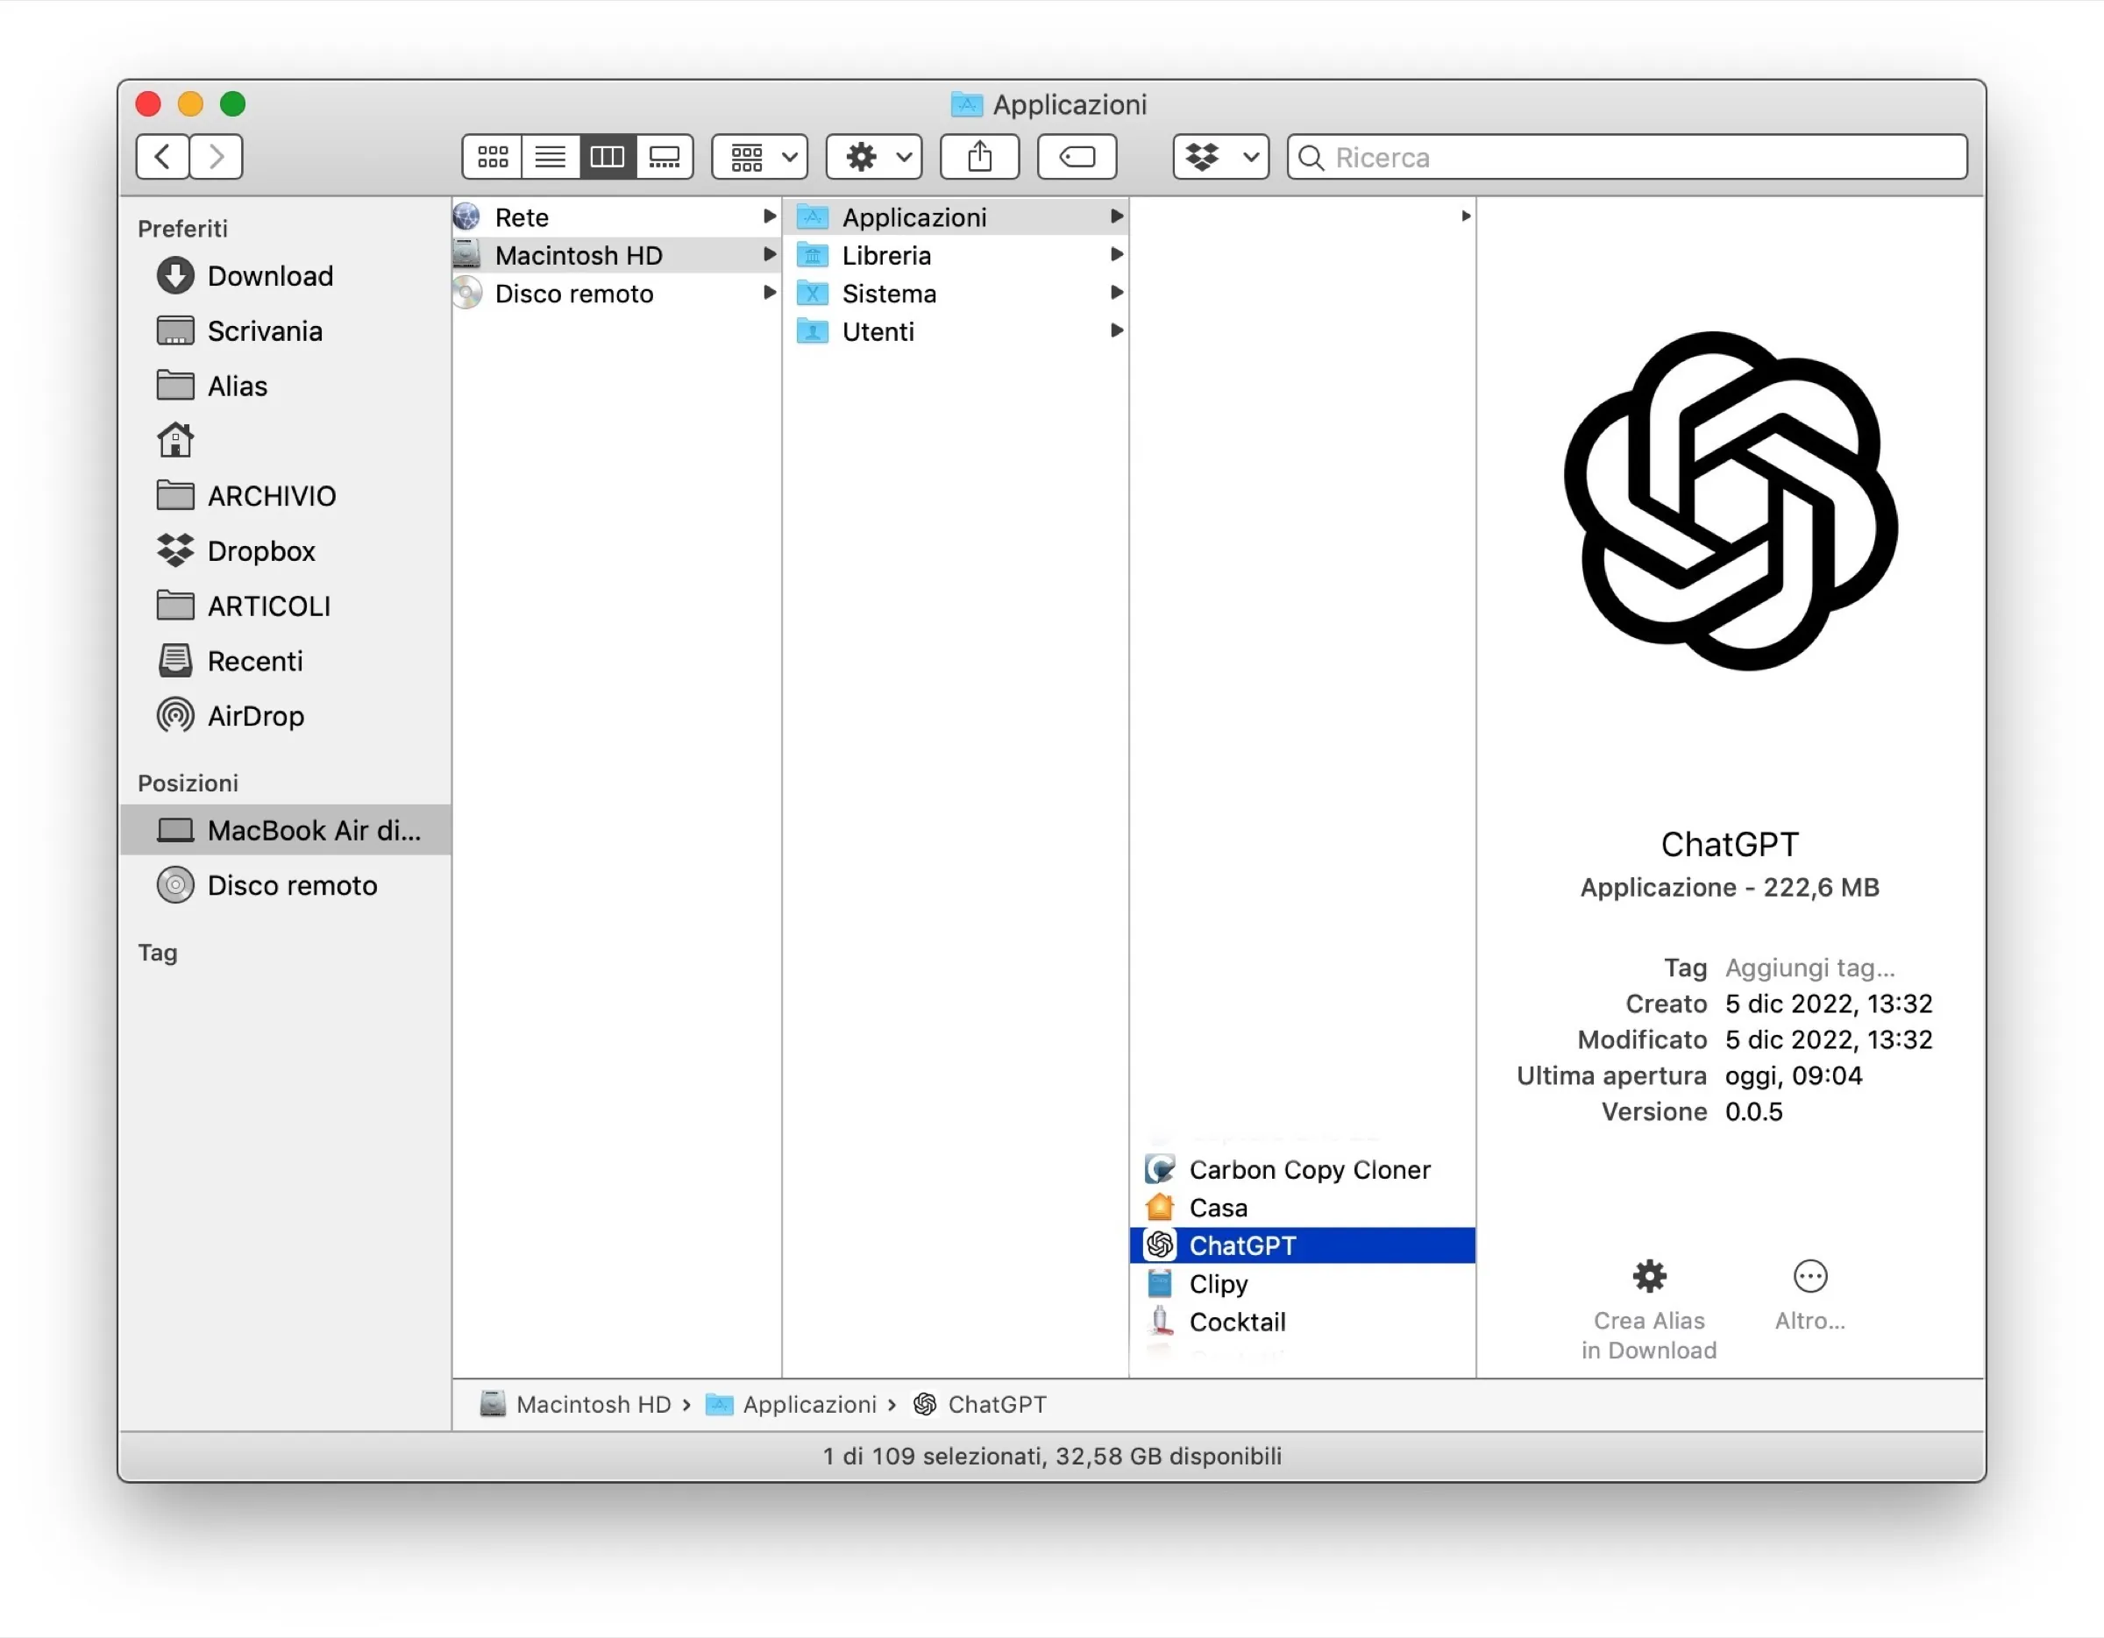This screenshot has width=2104, height=1638.
Task: Open the grouping options dropdown
Action: click(x=759, y=156)
